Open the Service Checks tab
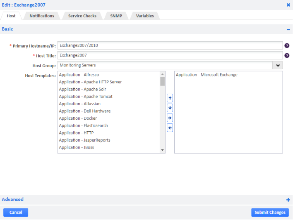Screen dimensions: 293x220 pyautogui.click(x=82, y=16)
